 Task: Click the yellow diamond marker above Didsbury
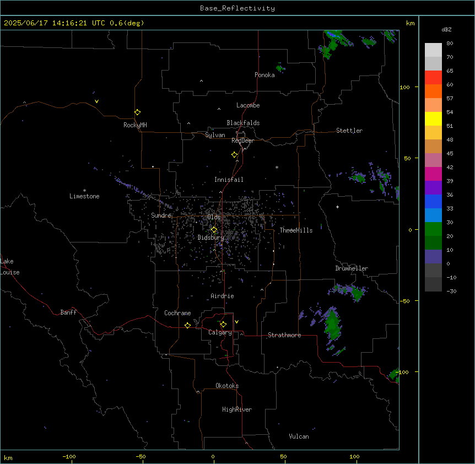pos(214,230)
